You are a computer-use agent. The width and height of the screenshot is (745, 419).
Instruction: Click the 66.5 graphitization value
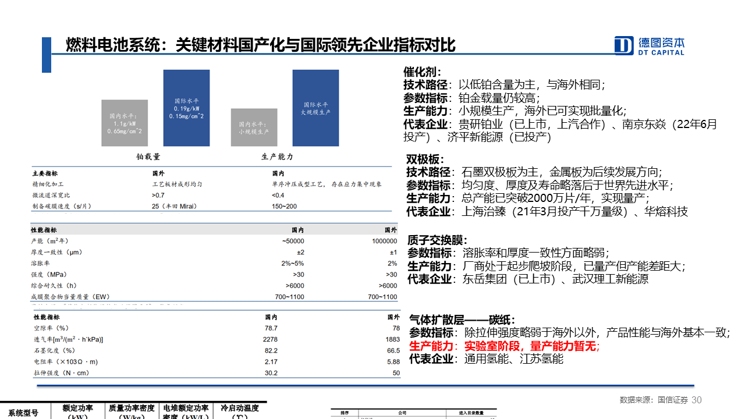pyautogui.click(x=393, y=350)
